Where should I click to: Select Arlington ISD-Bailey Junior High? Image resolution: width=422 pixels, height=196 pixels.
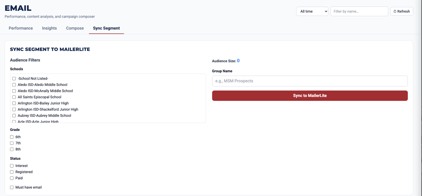[14, 103]
